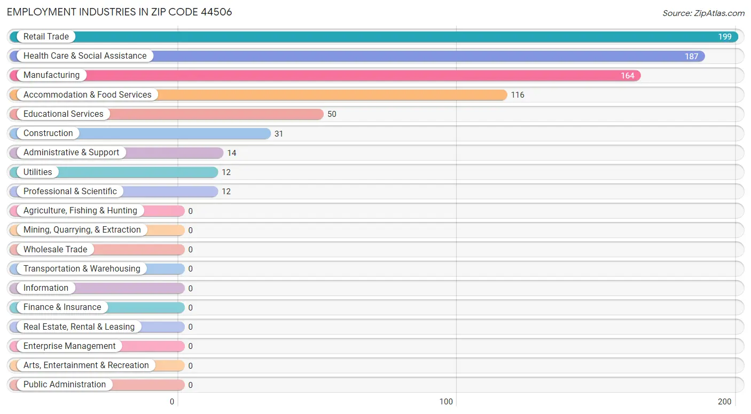Click the Utilities value 12

(x=226, y=172)
